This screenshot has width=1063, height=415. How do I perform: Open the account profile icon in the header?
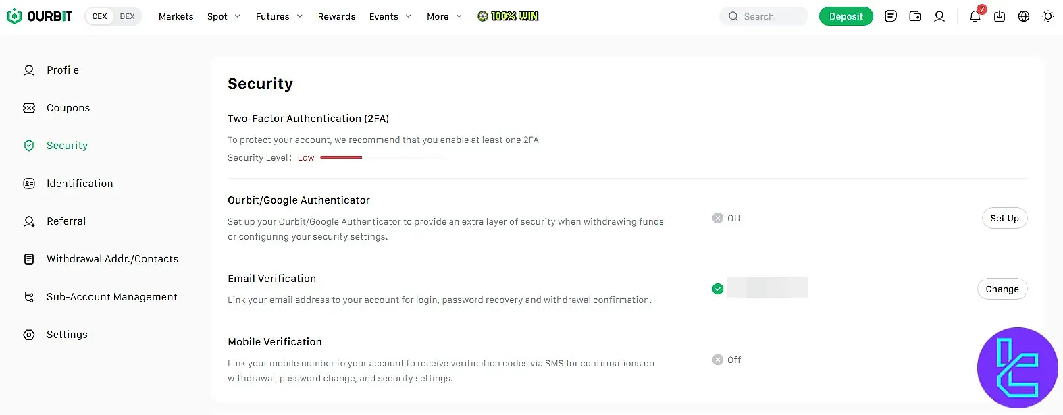(x=939, y=16)
